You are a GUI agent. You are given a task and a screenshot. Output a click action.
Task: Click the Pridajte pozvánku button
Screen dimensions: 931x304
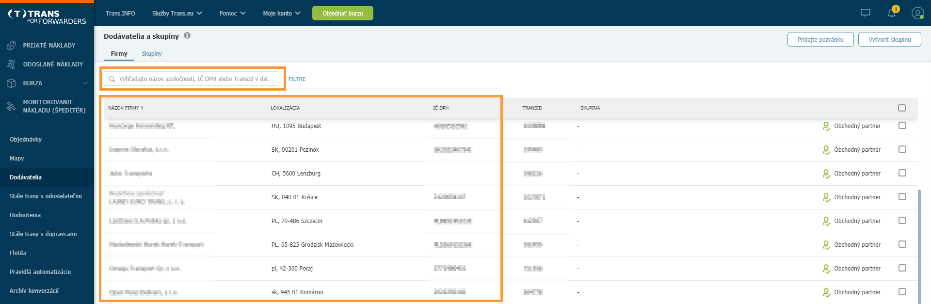pyautogui.click(x=820, y=39)
